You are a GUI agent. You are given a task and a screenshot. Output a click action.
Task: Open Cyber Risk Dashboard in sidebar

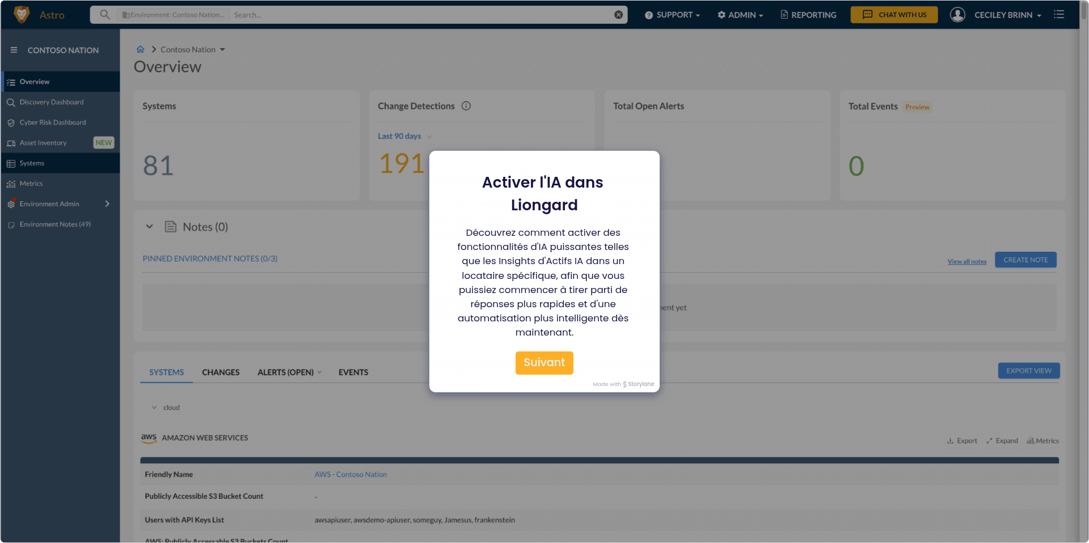coord(53,122)
